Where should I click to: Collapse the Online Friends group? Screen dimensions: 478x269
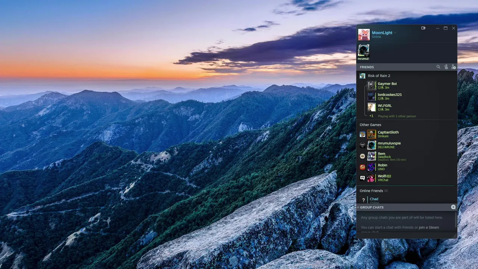point(374,191)
